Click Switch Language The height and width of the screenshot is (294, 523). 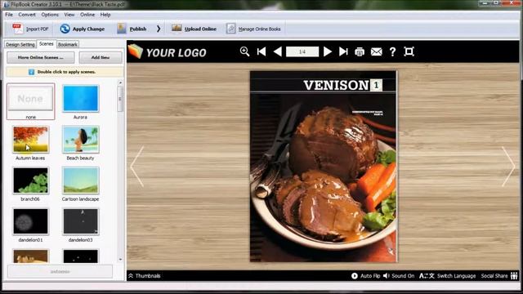448,276
